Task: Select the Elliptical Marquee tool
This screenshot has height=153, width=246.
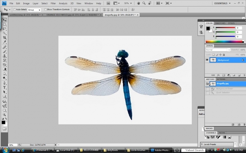Action: click(x=5, y=24)
